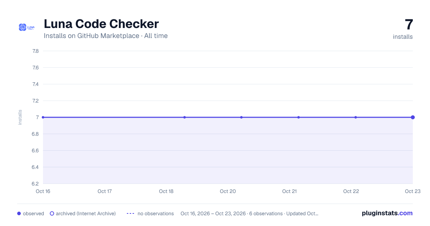Click the 6.4 y-axis label
430x226 pixels.
35,167
